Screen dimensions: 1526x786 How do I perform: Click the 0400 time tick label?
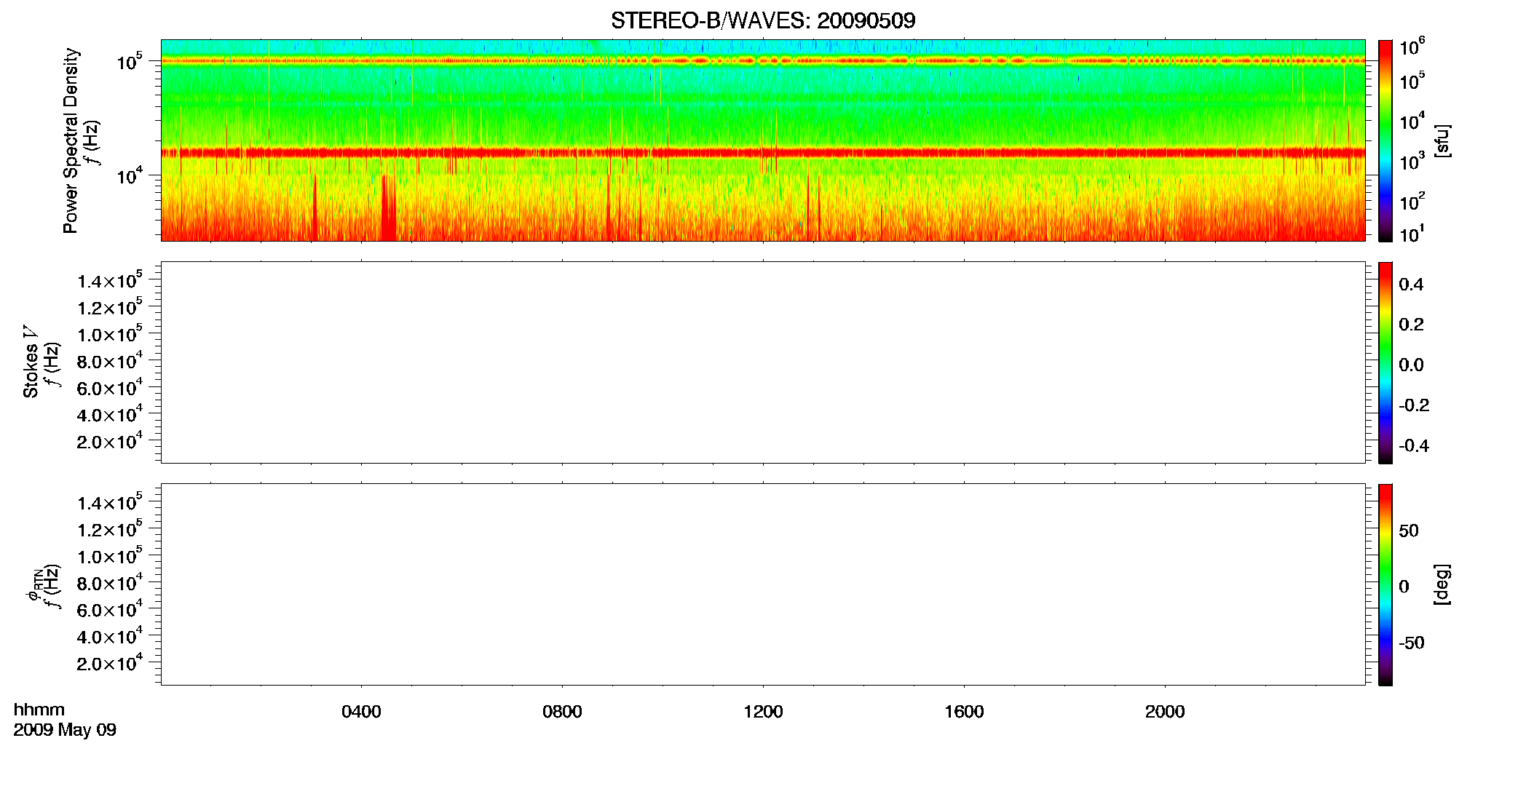click(x=361, y=712)
